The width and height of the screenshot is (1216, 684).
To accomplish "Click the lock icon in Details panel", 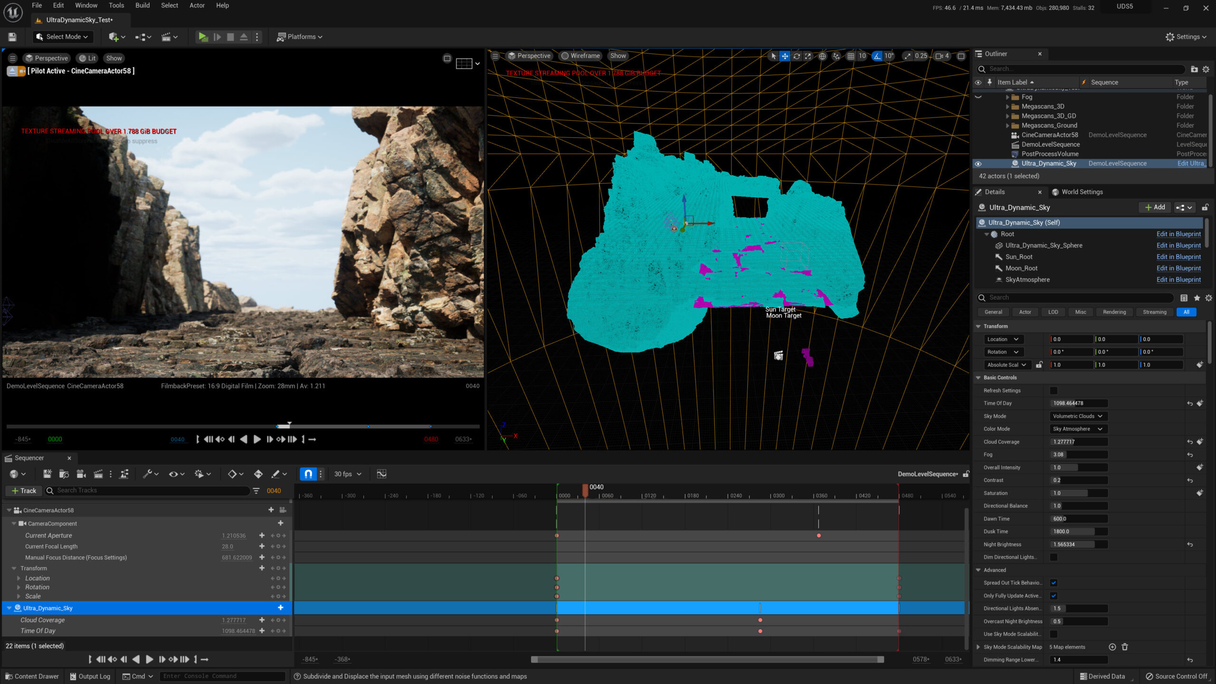I will coord(1205,208).
